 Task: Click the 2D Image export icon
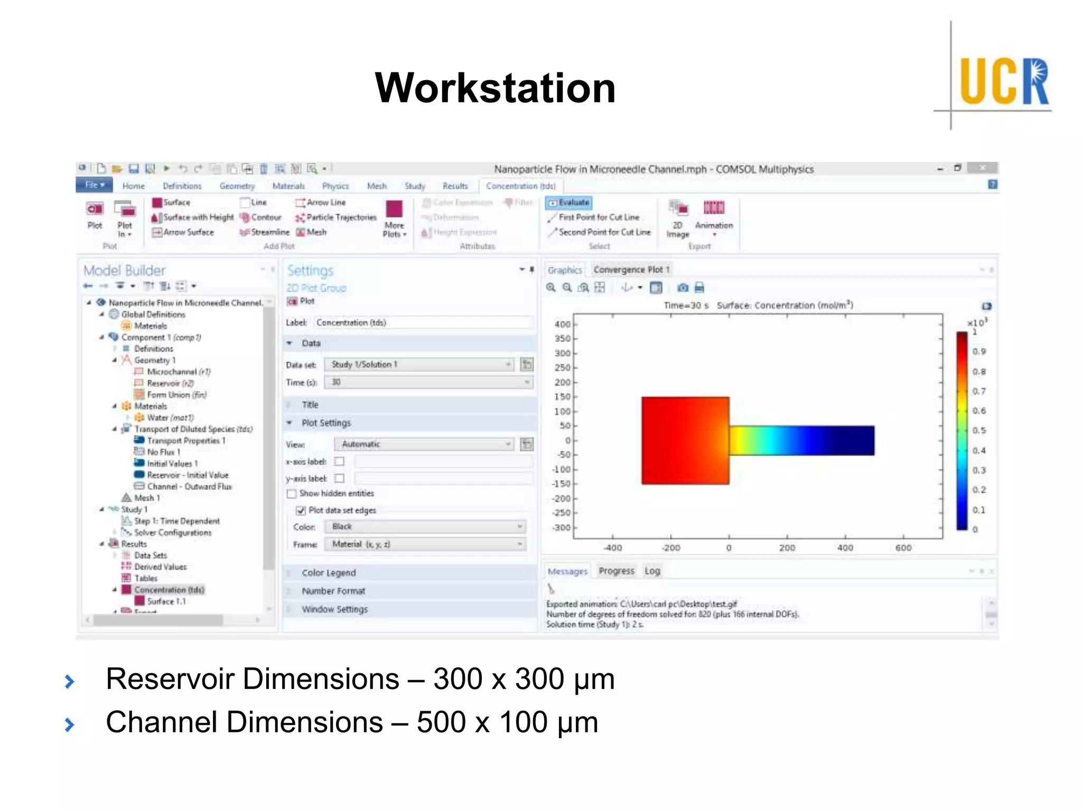tap(678, 208)
